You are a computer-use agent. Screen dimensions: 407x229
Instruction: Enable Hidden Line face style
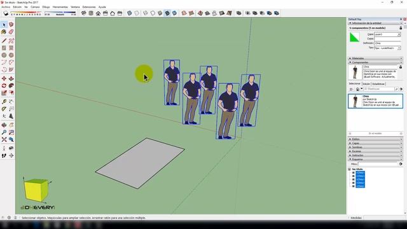(153, 13)
